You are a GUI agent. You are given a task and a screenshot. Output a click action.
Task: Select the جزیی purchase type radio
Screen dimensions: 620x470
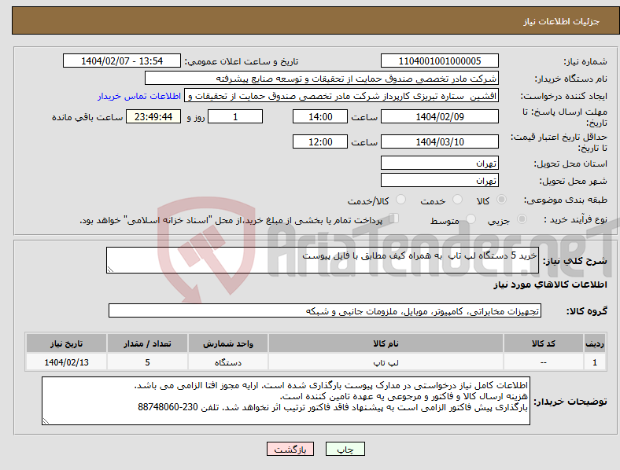pos(522,218)
